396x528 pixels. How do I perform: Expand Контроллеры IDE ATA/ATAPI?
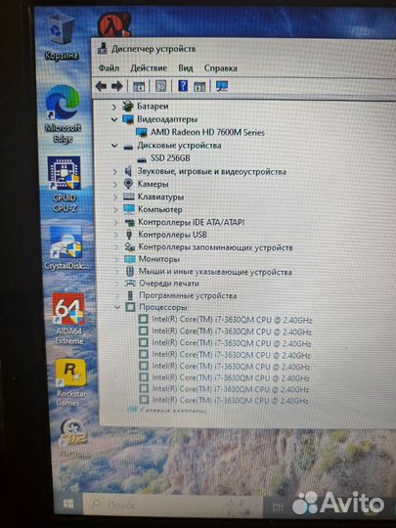click(x=116, y=223)
